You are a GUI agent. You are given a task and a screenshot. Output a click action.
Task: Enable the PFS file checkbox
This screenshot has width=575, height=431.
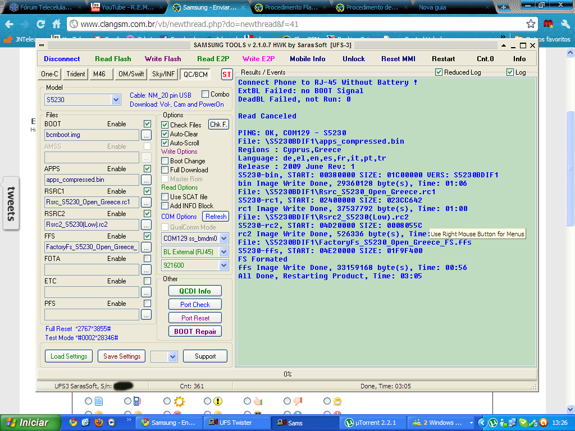click(x=148, y=304)
